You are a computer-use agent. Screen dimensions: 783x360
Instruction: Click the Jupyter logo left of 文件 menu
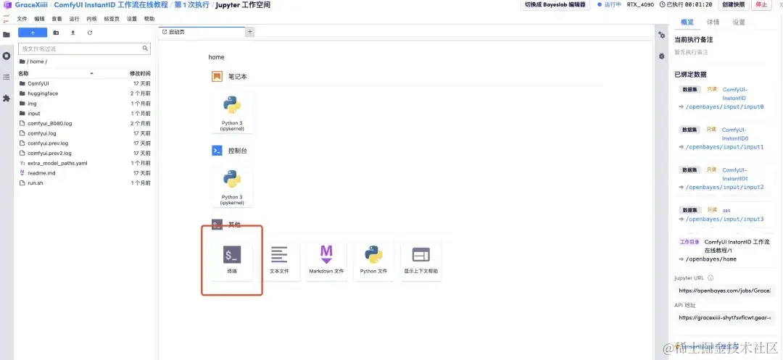click(x=6, y=18)
